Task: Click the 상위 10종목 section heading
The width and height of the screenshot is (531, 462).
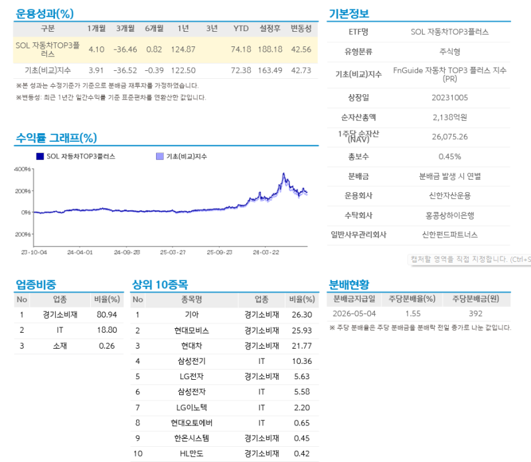Action: [160, 284]
